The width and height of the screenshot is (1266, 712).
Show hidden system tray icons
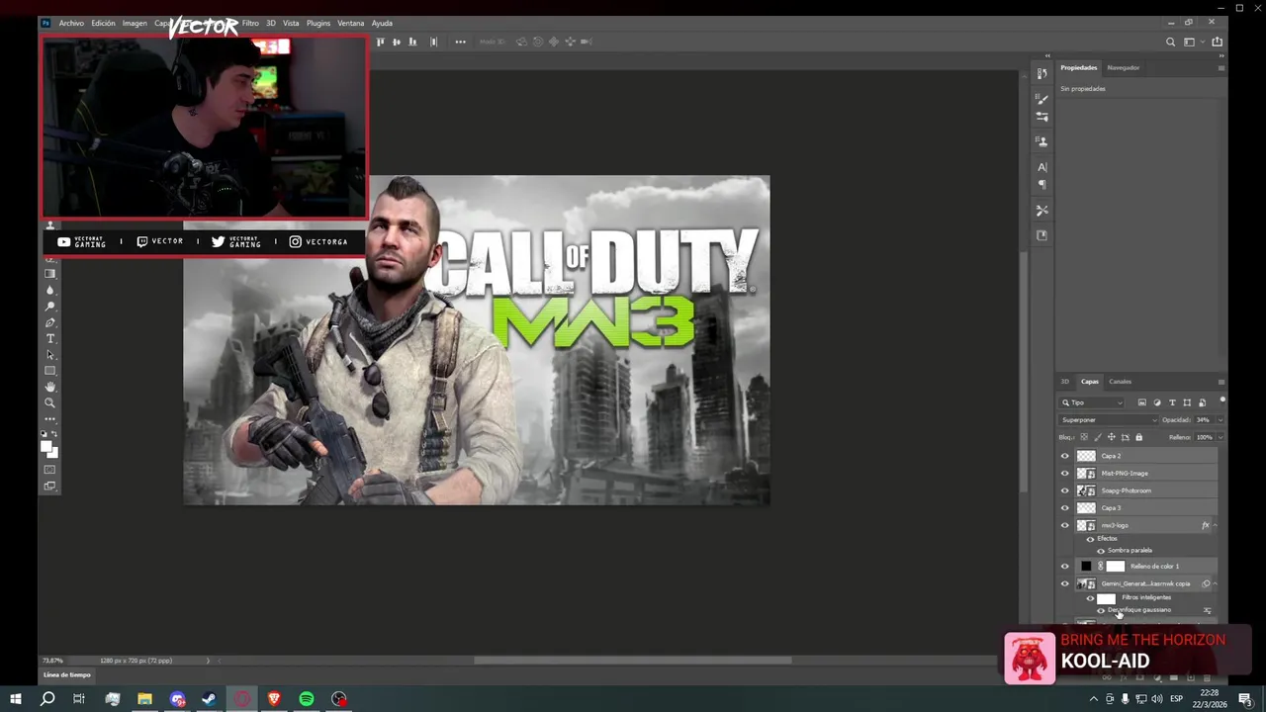pos(1093,699)
